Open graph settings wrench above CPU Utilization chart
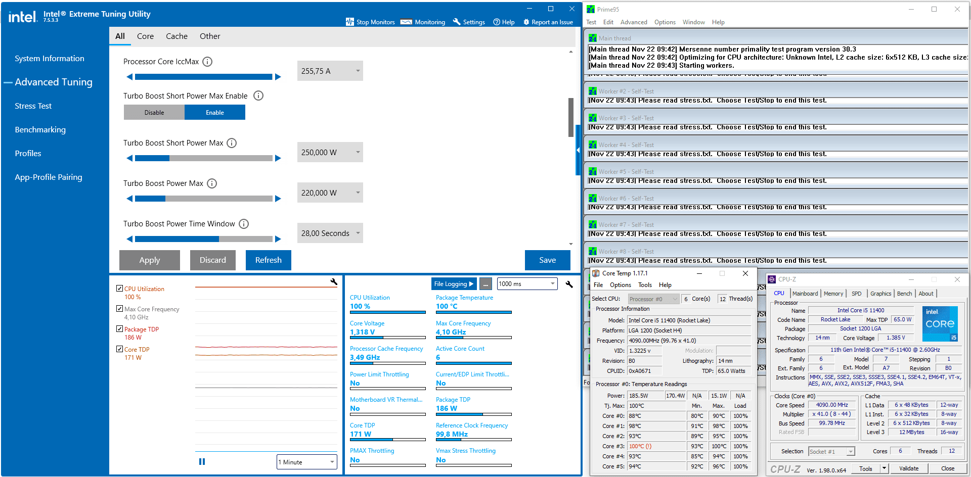The width and height of the screenshot is (971, 477). (x=334, y=282)
